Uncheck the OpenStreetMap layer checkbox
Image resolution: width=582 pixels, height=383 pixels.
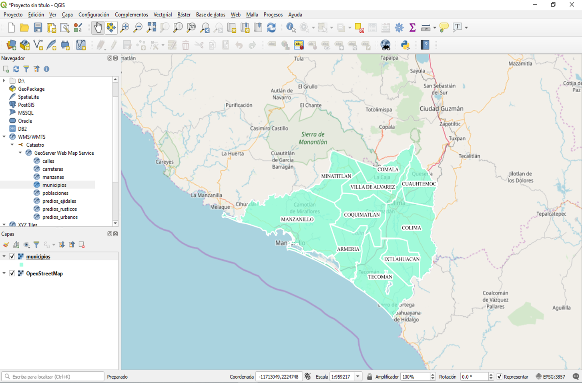[12, 273]
